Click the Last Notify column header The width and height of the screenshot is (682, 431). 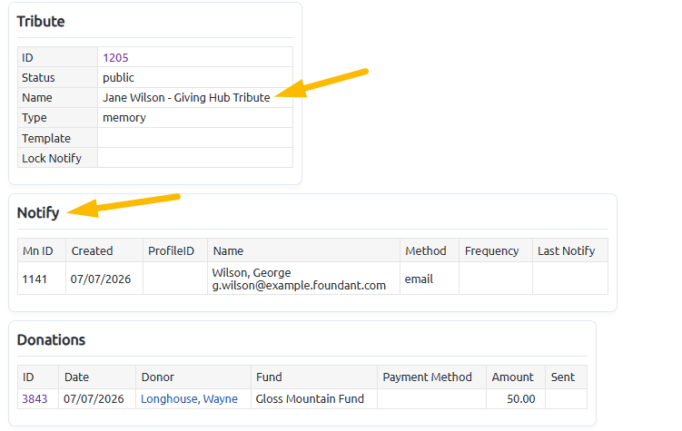point(567,250)
